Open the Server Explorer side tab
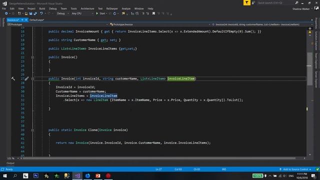The width and height of the screenshot is (320, 180). [x=316, y=79]
